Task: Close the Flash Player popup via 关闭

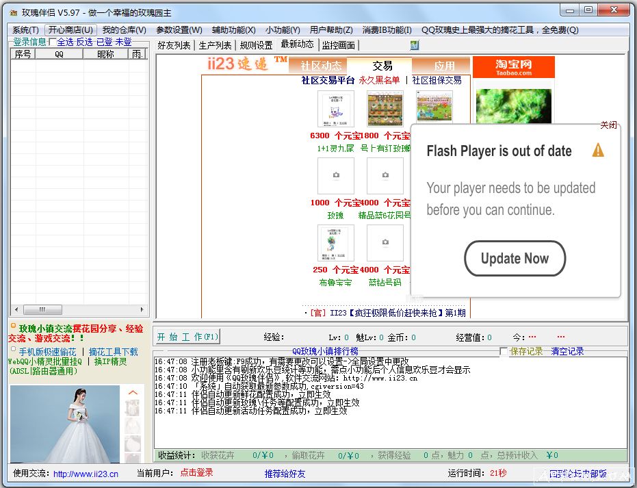Action: tap(608, 125)
